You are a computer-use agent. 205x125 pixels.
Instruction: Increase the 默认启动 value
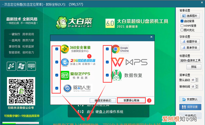pos(197,79)
